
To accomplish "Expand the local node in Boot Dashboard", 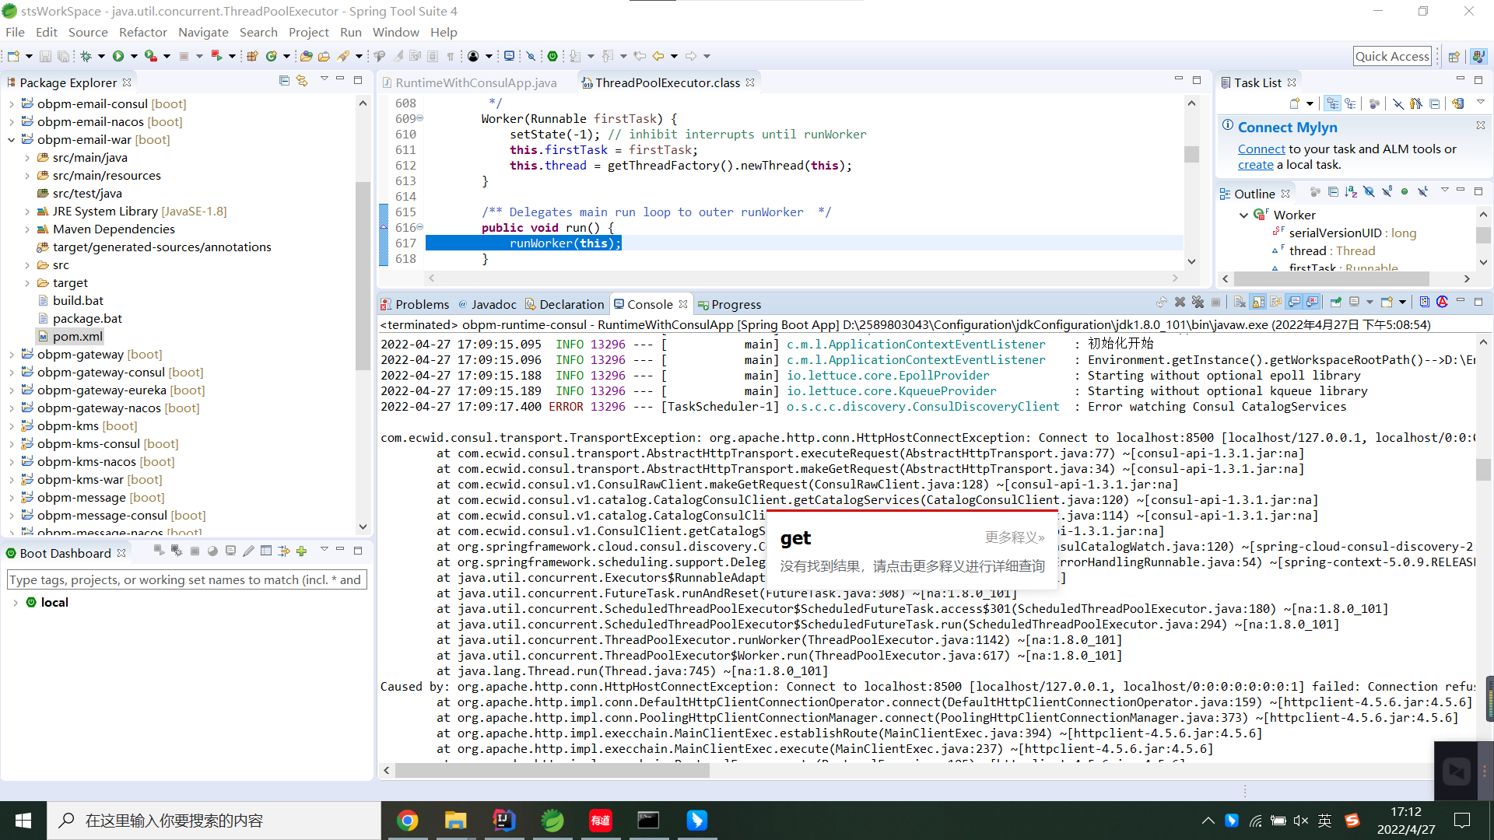I will point(15,603).
